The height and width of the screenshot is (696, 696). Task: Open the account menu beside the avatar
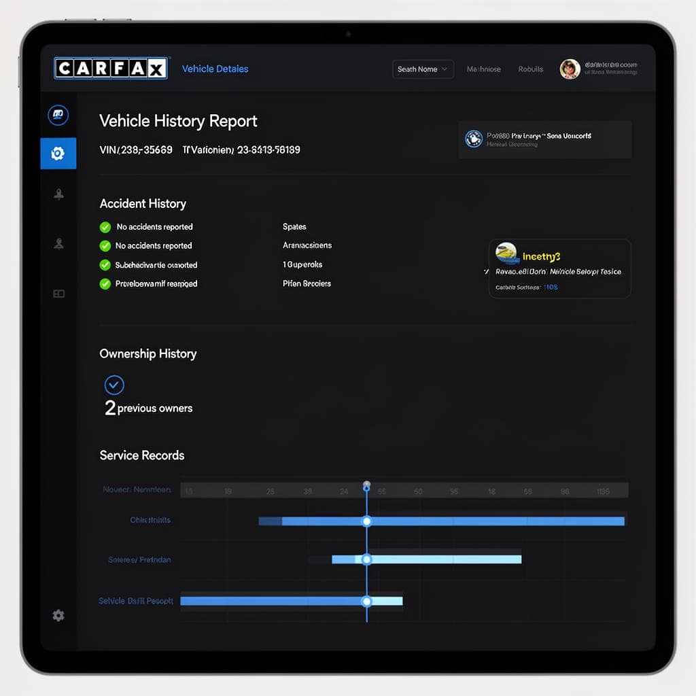pos(610,69)
